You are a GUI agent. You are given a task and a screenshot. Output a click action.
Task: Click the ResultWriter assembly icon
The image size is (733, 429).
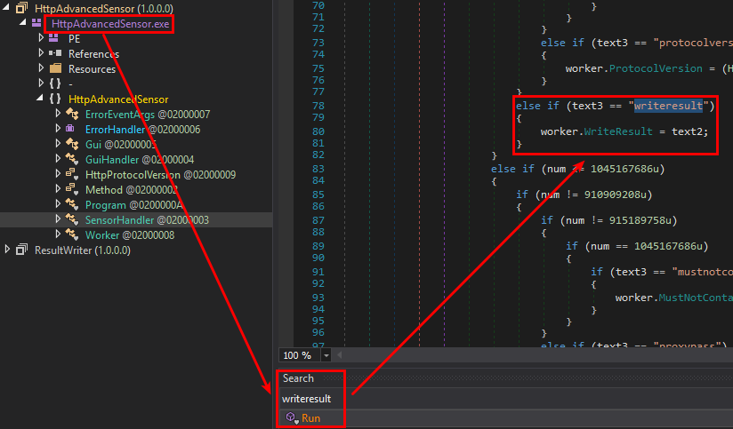pyautogui.click(x=21, y=250)
